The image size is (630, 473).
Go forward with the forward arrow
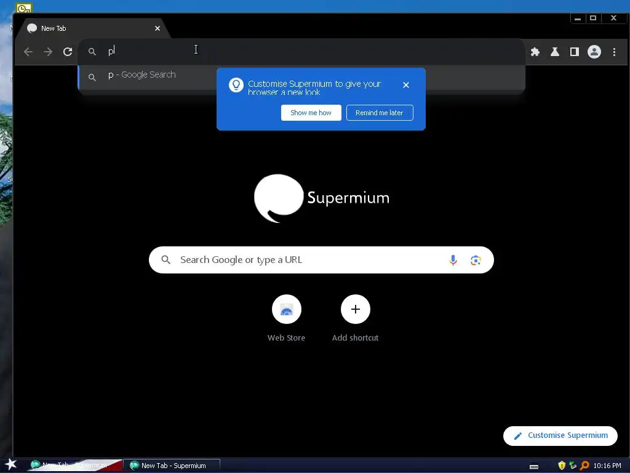click(x=48, y=52)
